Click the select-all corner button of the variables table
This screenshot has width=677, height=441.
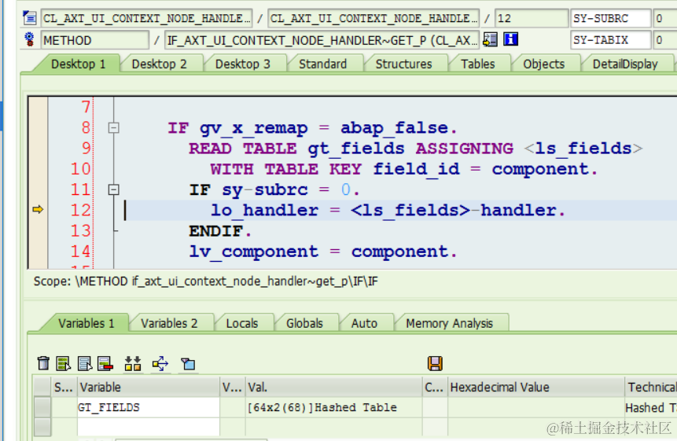[x=42, y=387]
